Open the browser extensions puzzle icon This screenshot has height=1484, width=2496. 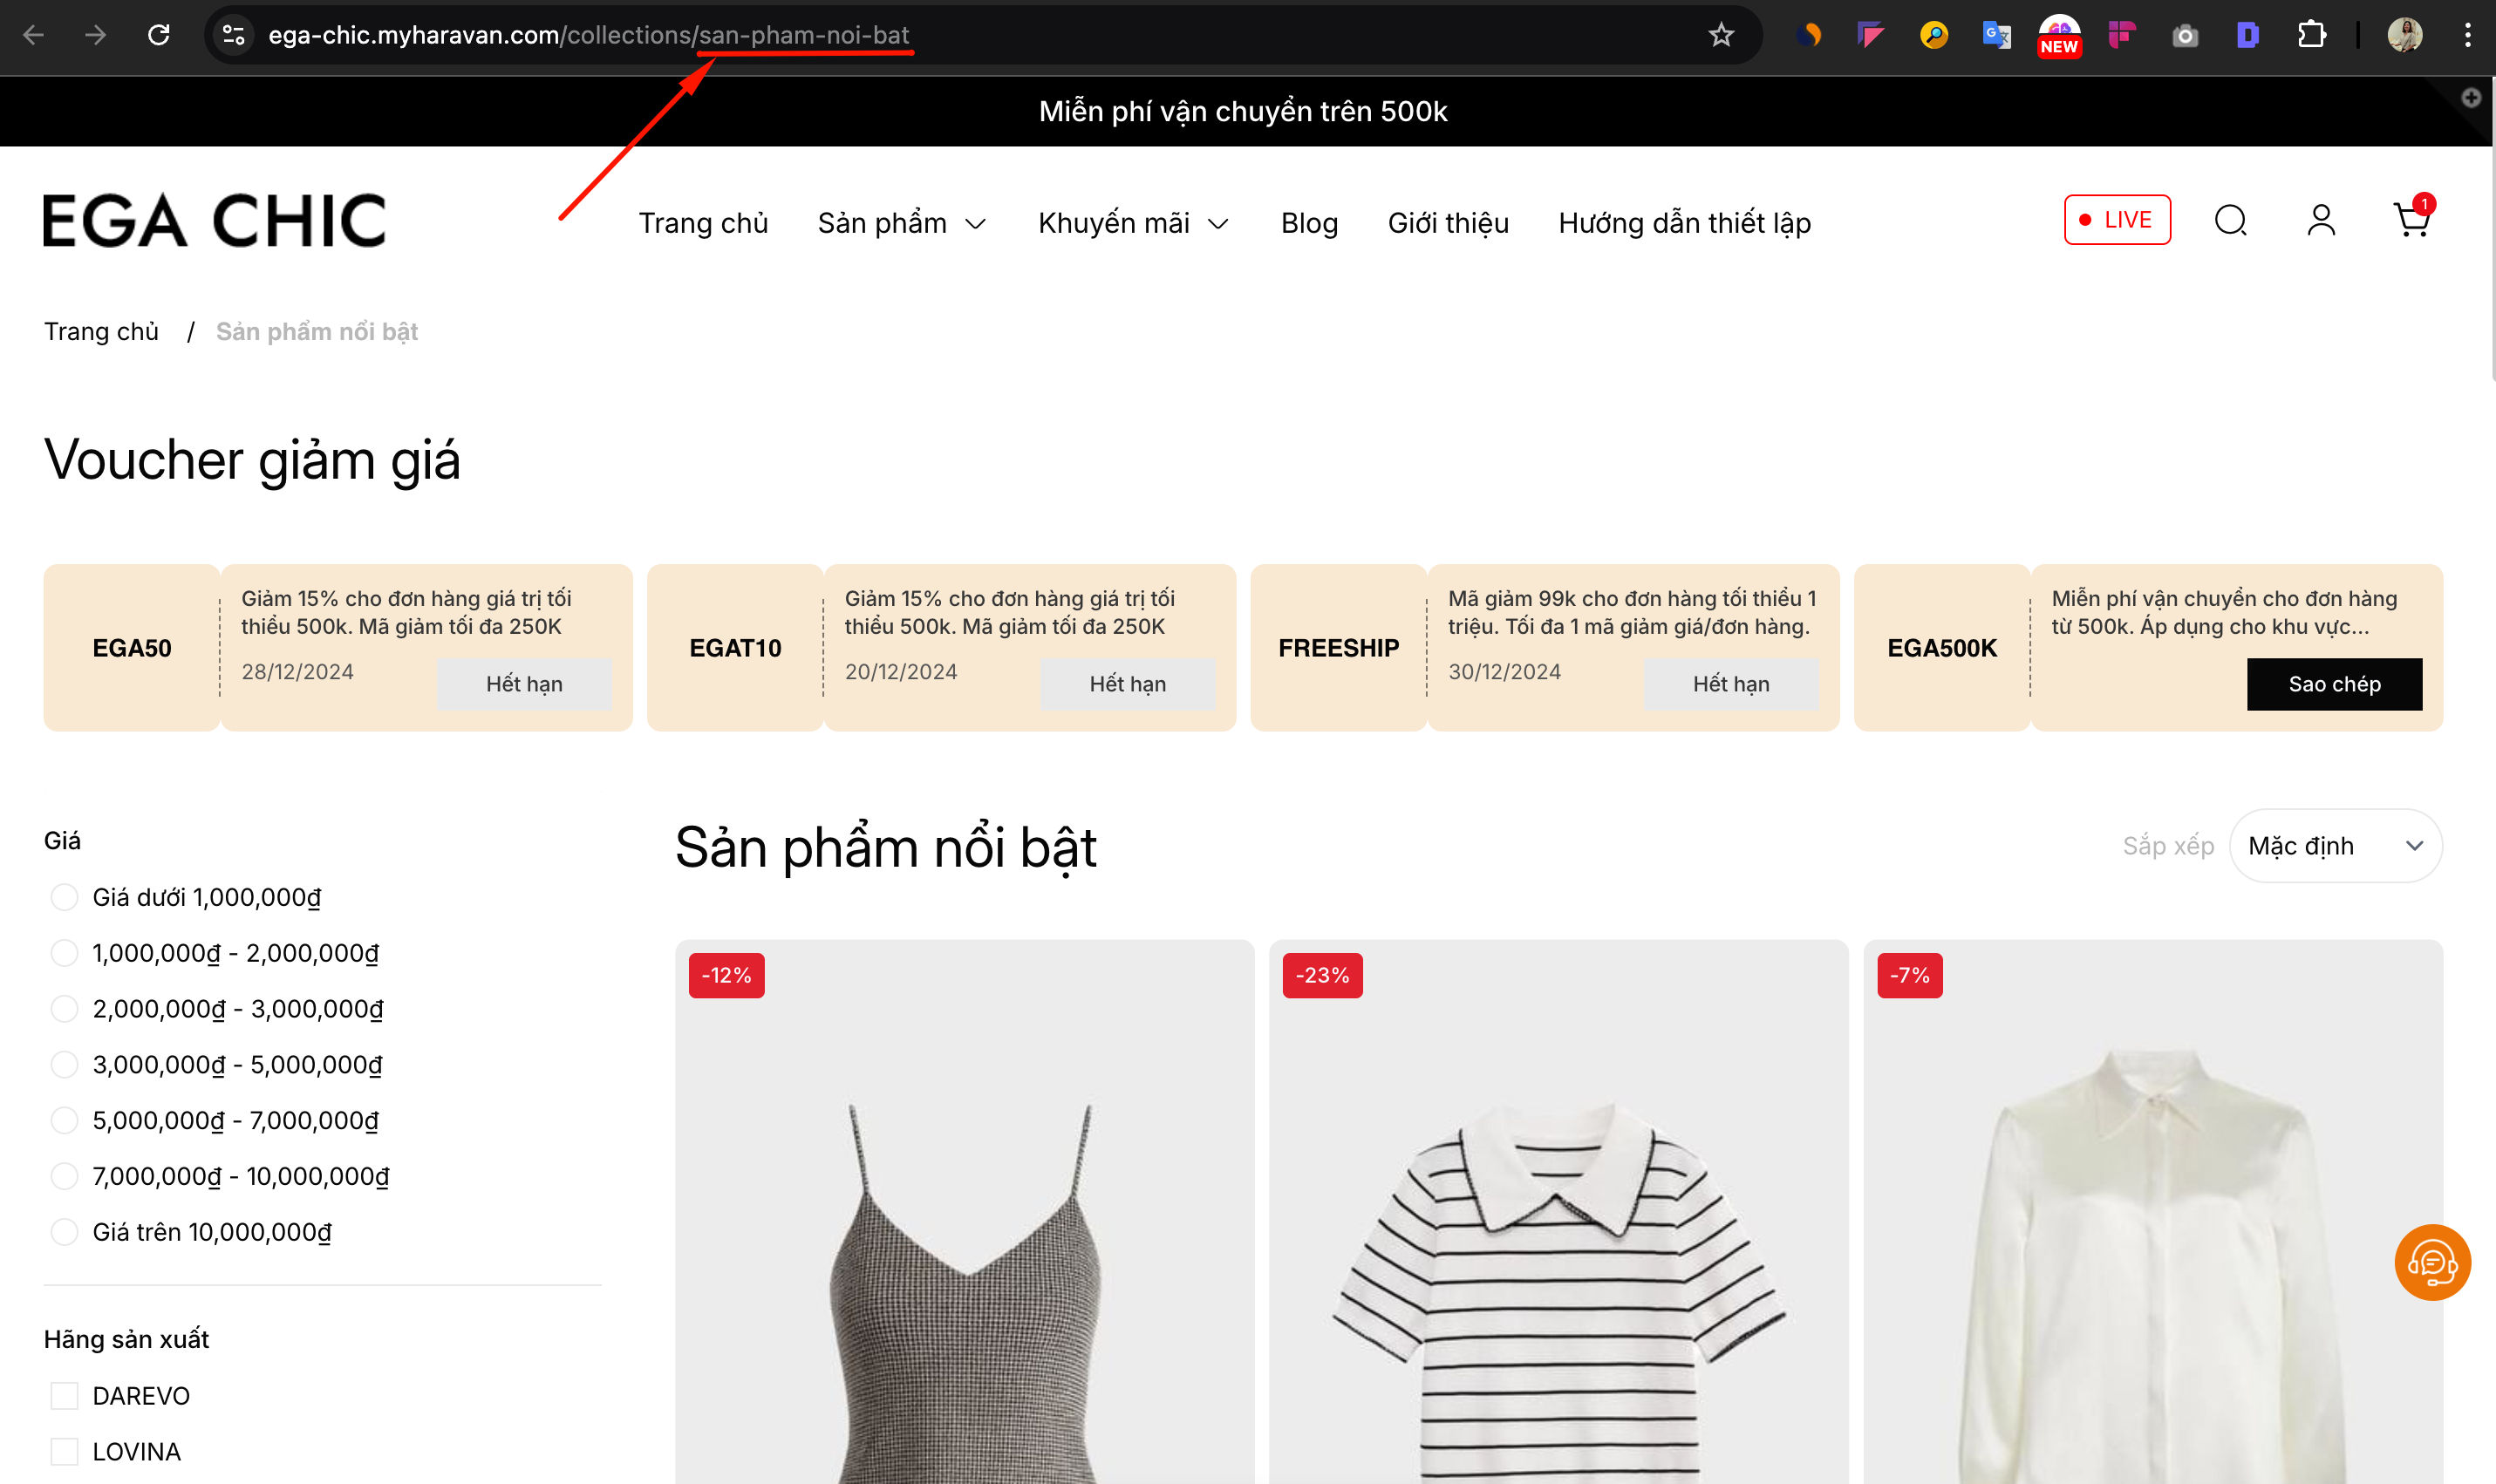click(x=2310, y=36)
